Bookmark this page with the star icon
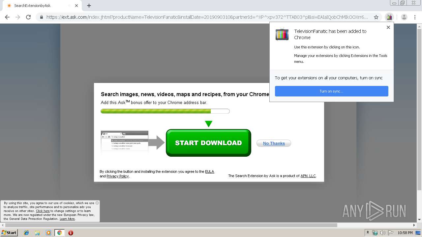 pyautogui.click(x=376, y=17)
